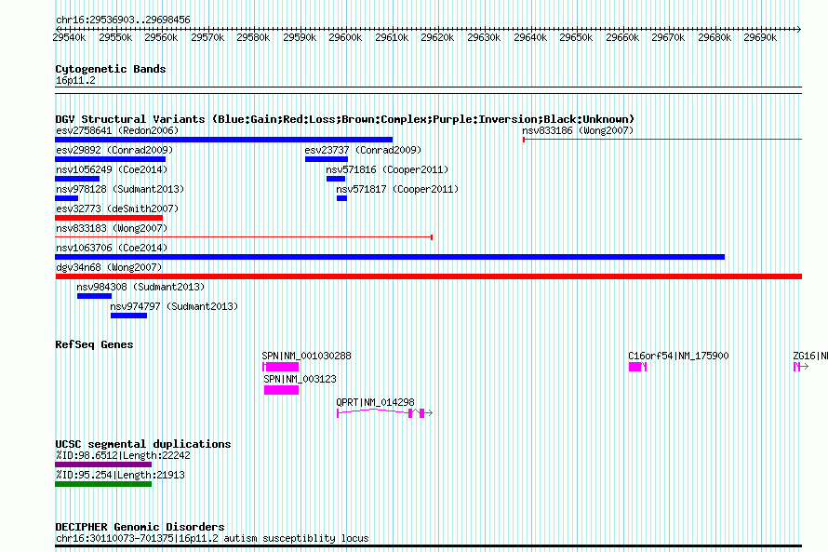Open the SPN|NM_001030288 gene label
The height and width of the screenshot is (552, 828).
306,356
